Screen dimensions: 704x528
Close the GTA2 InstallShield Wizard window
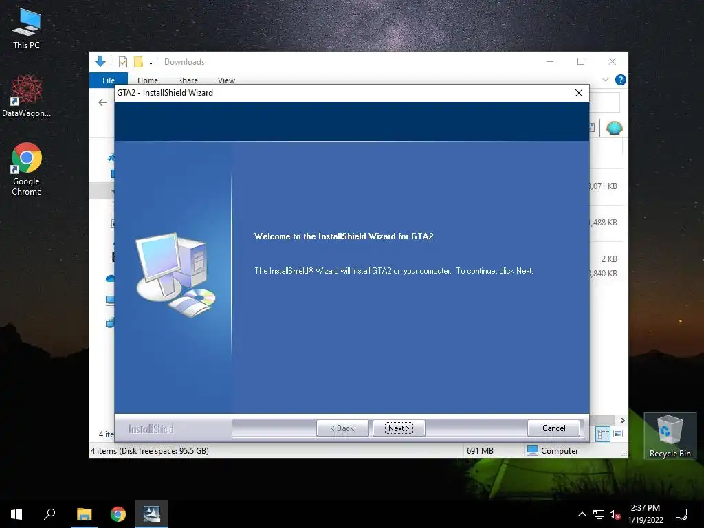[x=579, y=93]
